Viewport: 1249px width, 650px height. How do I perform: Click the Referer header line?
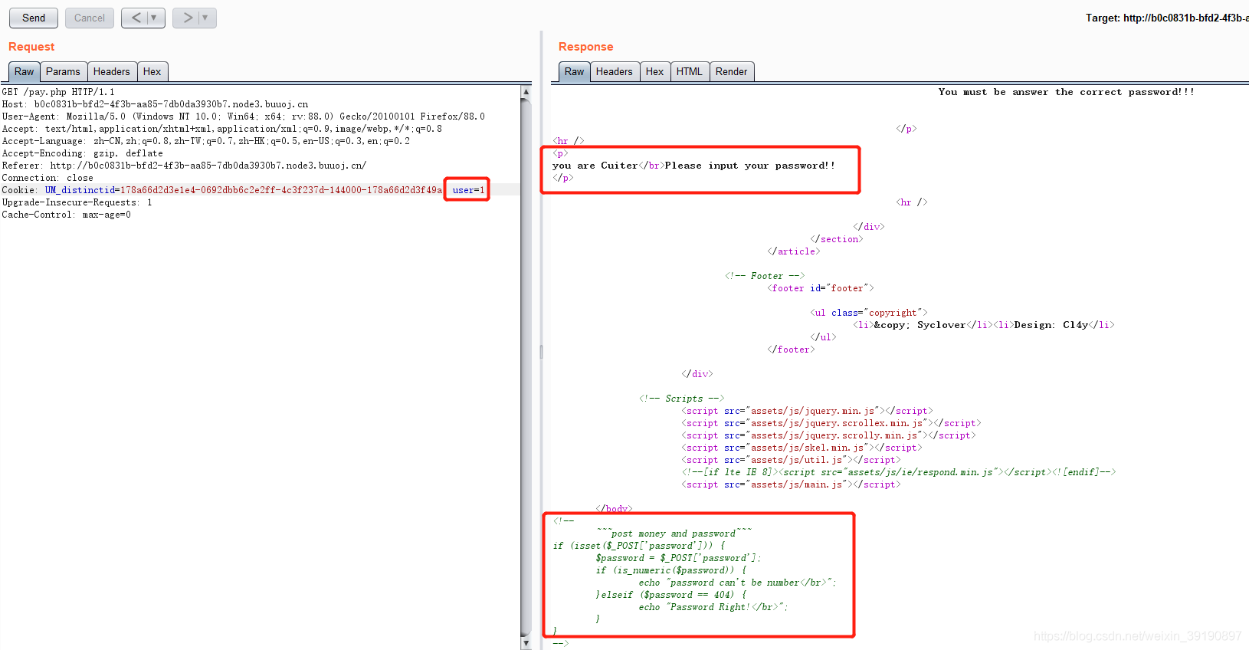(184, 166)
